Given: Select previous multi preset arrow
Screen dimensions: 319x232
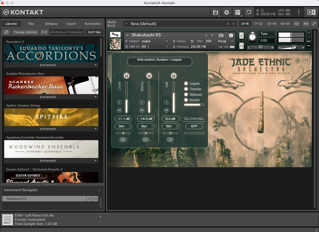Looking at the screenshot, I should 228,24.
